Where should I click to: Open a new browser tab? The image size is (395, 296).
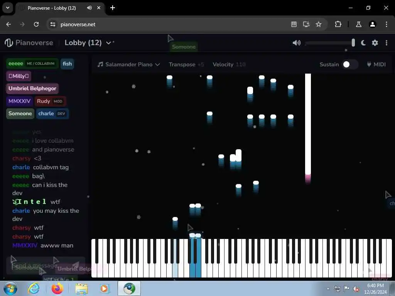(113, 8)
